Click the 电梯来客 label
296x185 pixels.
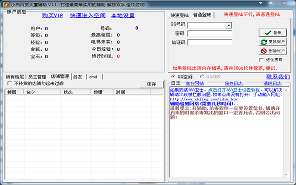tap(102, 42)
